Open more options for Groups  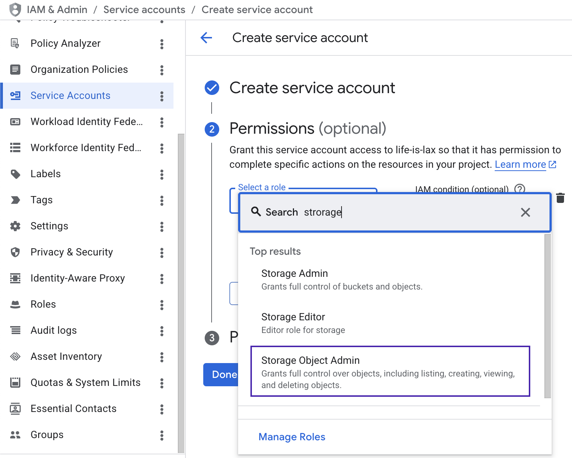click(162, 436)
